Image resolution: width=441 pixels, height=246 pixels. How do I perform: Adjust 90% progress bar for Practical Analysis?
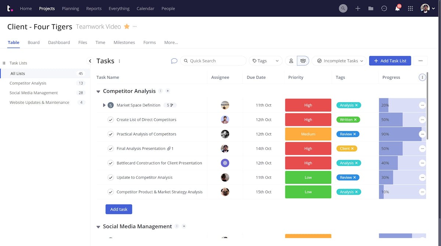coord(402,134)
